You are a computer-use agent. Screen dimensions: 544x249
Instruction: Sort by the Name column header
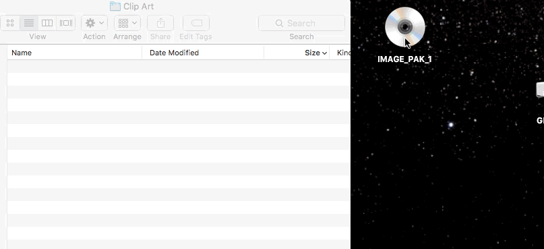tap(75, 53)
